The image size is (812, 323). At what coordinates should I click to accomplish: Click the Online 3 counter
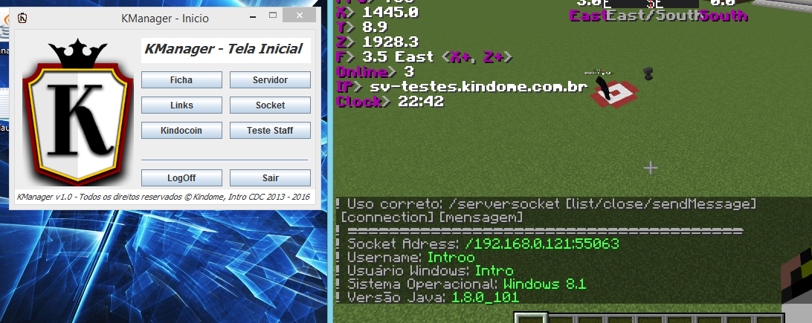click(x=376, y=71)
